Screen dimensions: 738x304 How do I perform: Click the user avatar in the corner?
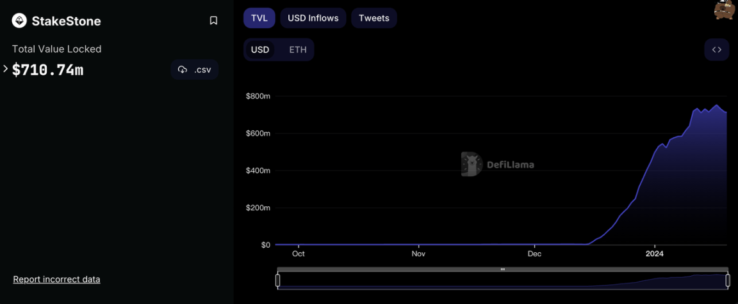(x=725, y=10)
